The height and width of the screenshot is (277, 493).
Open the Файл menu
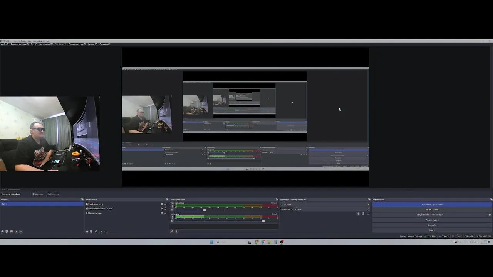tap(5, 44)
